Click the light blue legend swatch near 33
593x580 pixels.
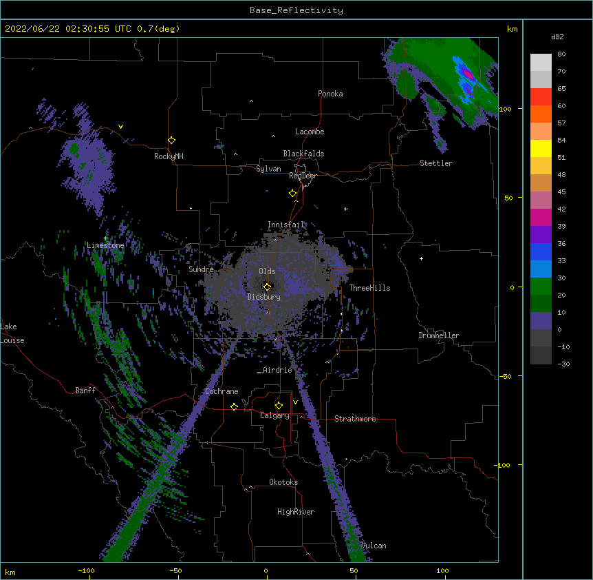(541, 269)
